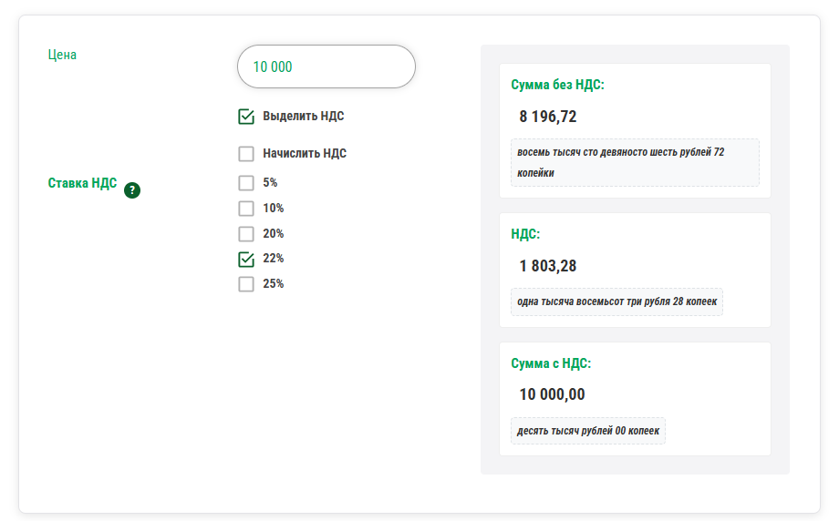Viewport: 839px width, 521px height.
Task: Select the 5% VAT rate checkbox
Action: (246, 183)
